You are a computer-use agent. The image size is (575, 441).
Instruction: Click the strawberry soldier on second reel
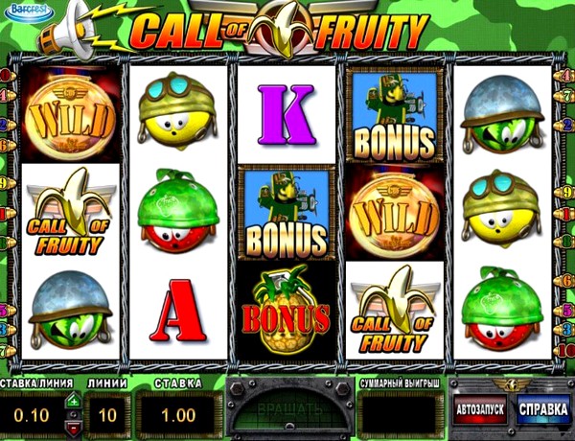tap(178, 210)
